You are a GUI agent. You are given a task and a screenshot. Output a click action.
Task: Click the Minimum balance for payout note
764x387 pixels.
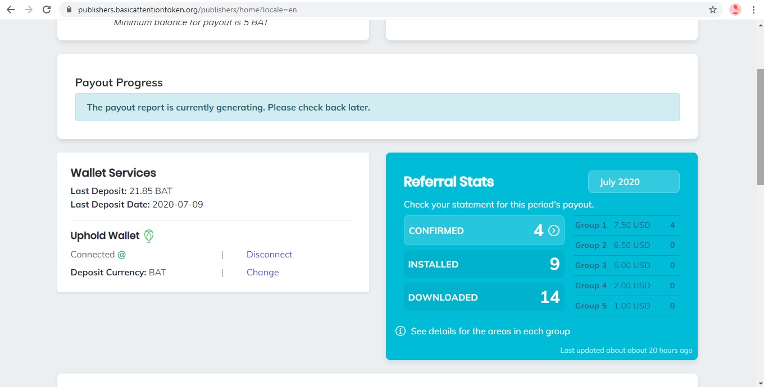190,23
